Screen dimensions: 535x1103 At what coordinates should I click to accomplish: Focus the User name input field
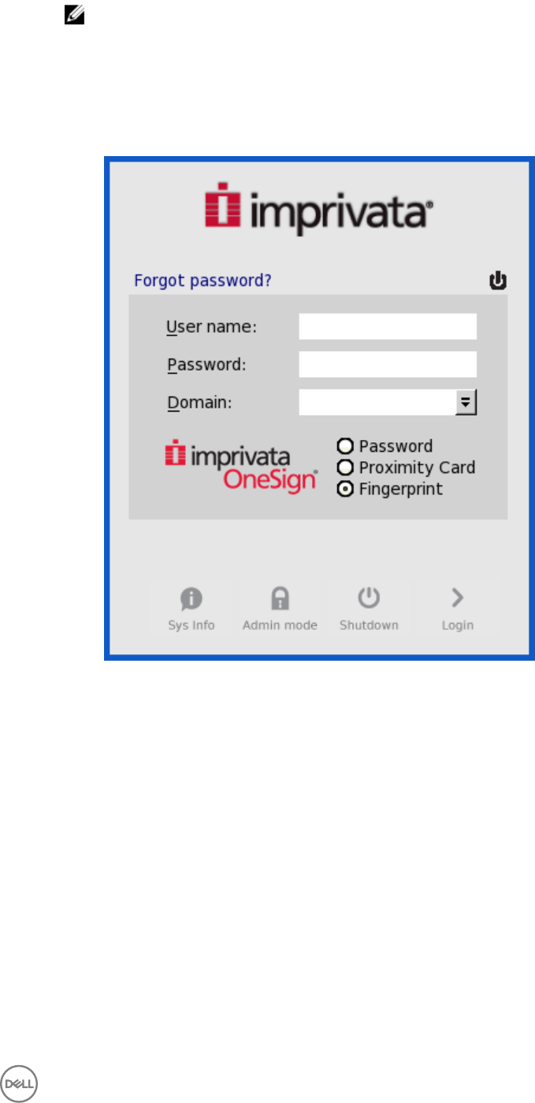click(x=388, y=326)
